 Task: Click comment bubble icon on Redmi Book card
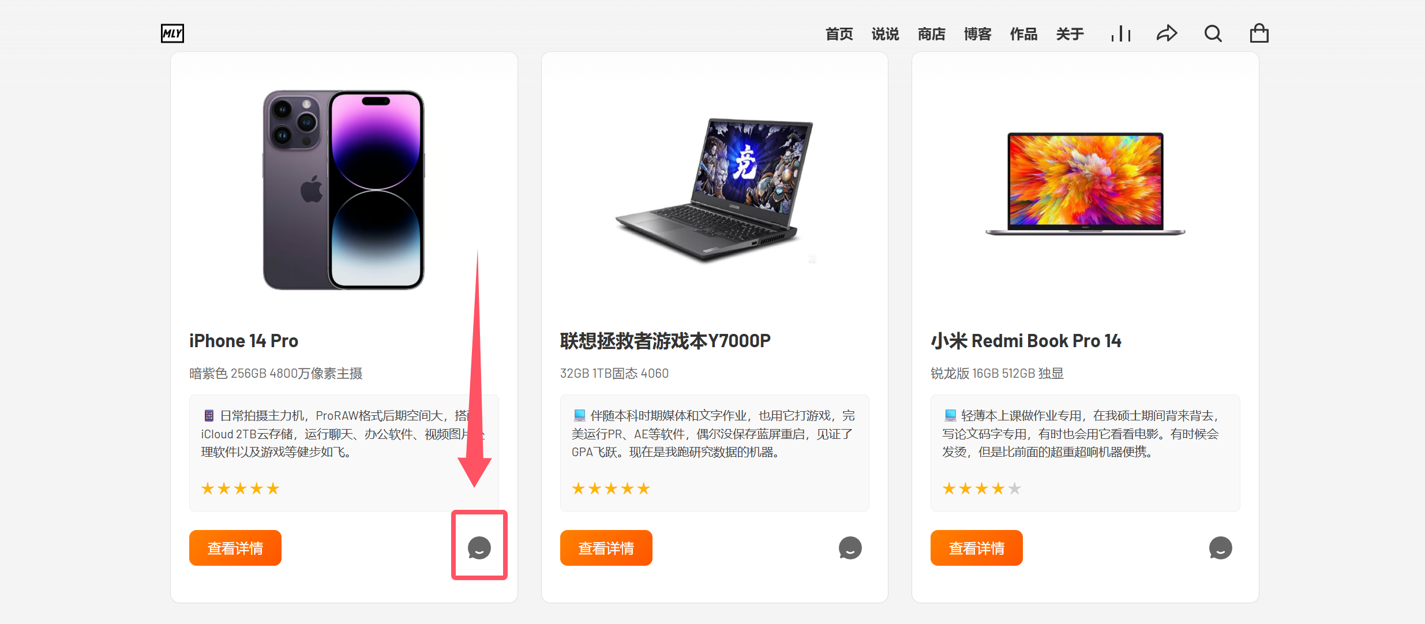pyautogui.click(x=1220, y=548)
